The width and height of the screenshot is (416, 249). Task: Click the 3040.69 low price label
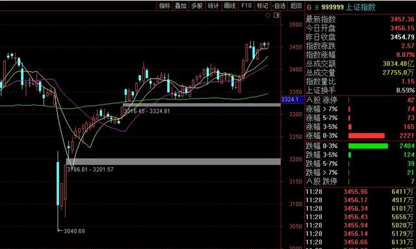[74, 231]
